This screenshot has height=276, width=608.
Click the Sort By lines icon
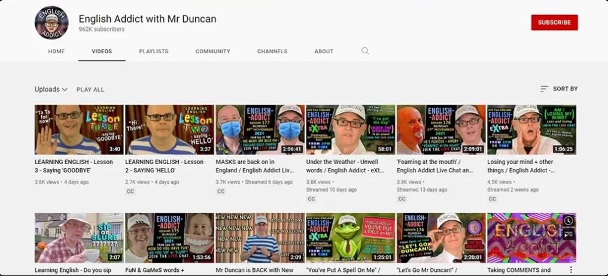pyautogui.click(x=544, y=89)
